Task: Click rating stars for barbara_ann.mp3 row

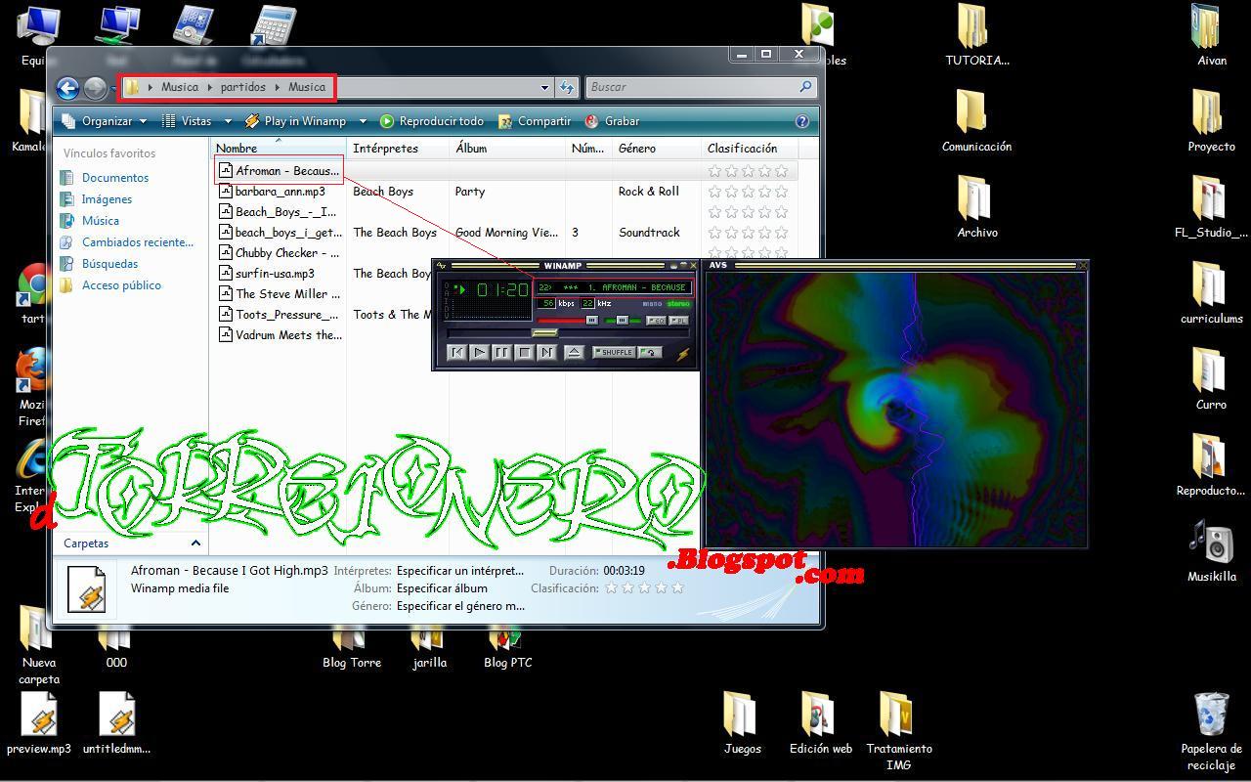Action: click(x=748, y=192)
